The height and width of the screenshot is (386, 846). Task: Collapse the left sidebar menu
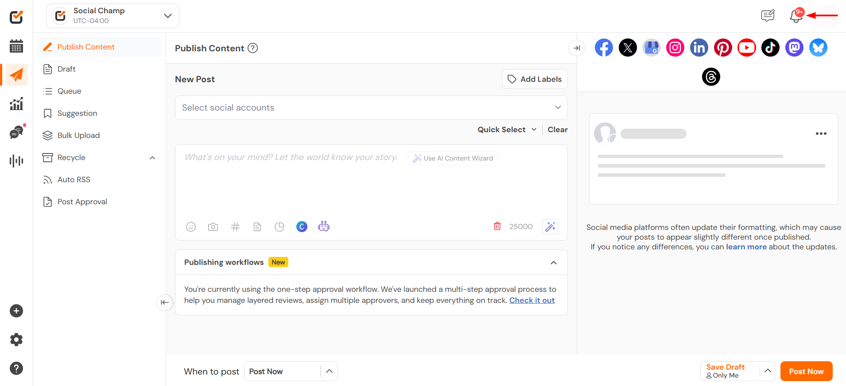165,302
